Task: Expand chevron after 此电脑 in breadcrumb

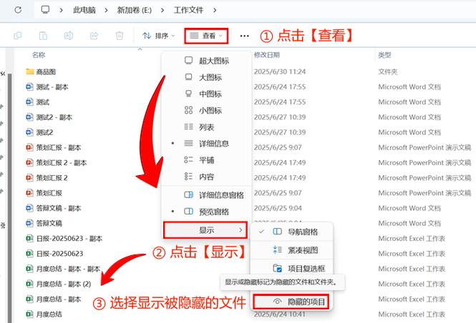Action: (x=106, y=10)
